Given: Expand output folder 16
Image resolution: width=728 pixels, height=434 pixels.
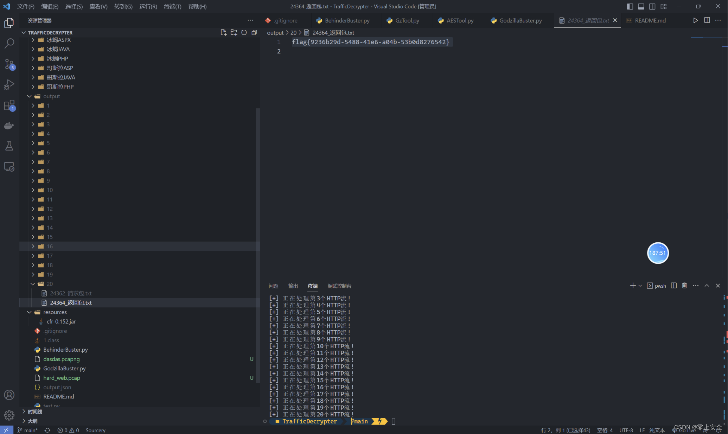Looking at the screenshot, I should pyautogui.click(x=50, y=246).
